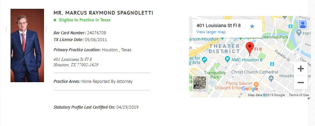The width and height of the screenshot is (315, 126).
Task: Select the Tranquillity Park label
Action: point(215,75)
